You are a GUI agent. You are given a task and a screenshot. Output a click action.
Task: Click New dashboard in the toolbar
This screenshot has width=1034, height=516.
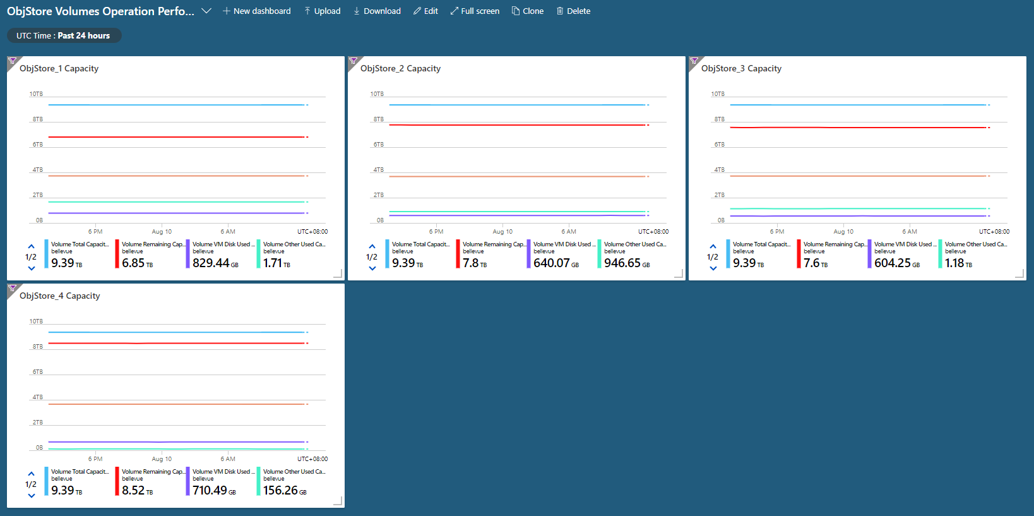point(257,11)
